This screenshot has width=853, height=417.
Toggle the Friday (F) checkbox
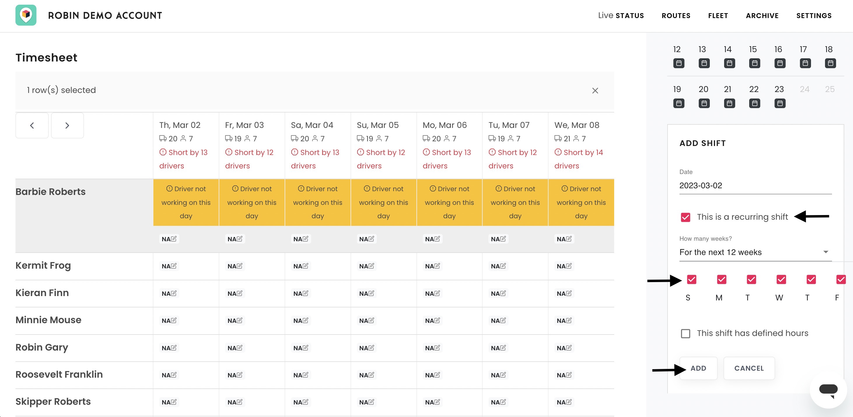(841, 279)
